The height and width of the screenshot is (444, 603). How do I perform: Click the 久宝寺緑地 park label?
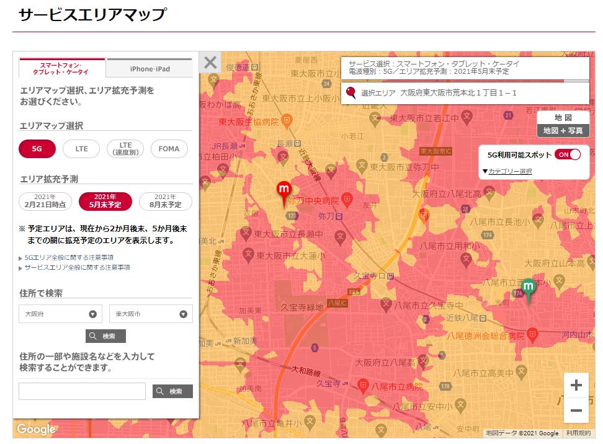(x=301, y=307)
